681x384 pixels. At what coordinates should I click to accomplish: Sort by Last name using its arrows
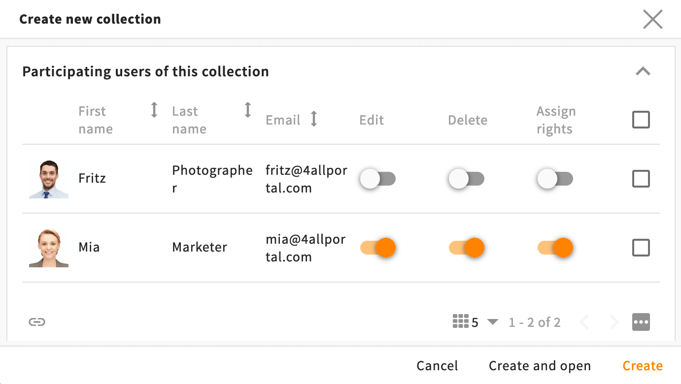point(247,110)
